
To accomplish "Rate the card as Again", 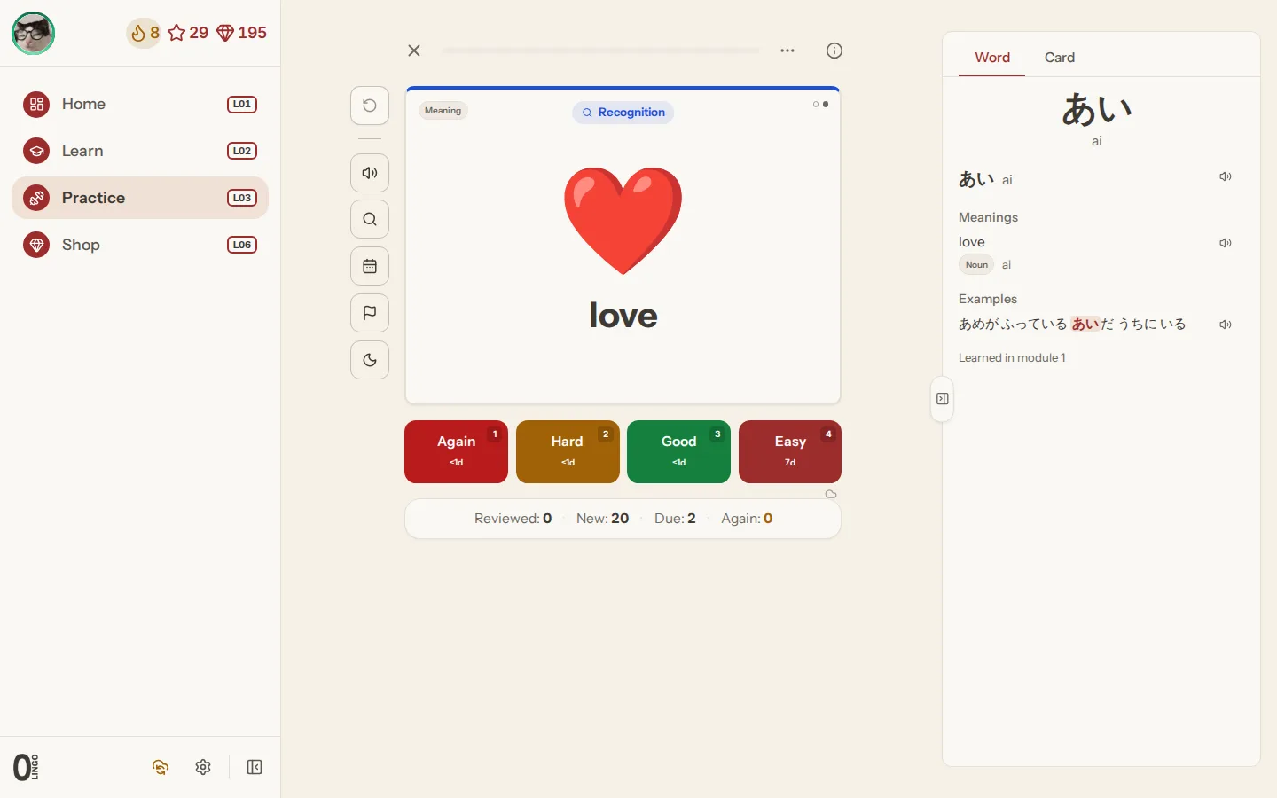I will pyautogui.click(x=457, y=451).
